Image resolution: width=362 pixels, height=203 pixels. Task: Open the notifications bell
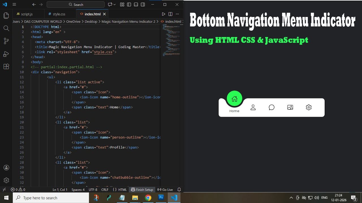pos(179,189)
